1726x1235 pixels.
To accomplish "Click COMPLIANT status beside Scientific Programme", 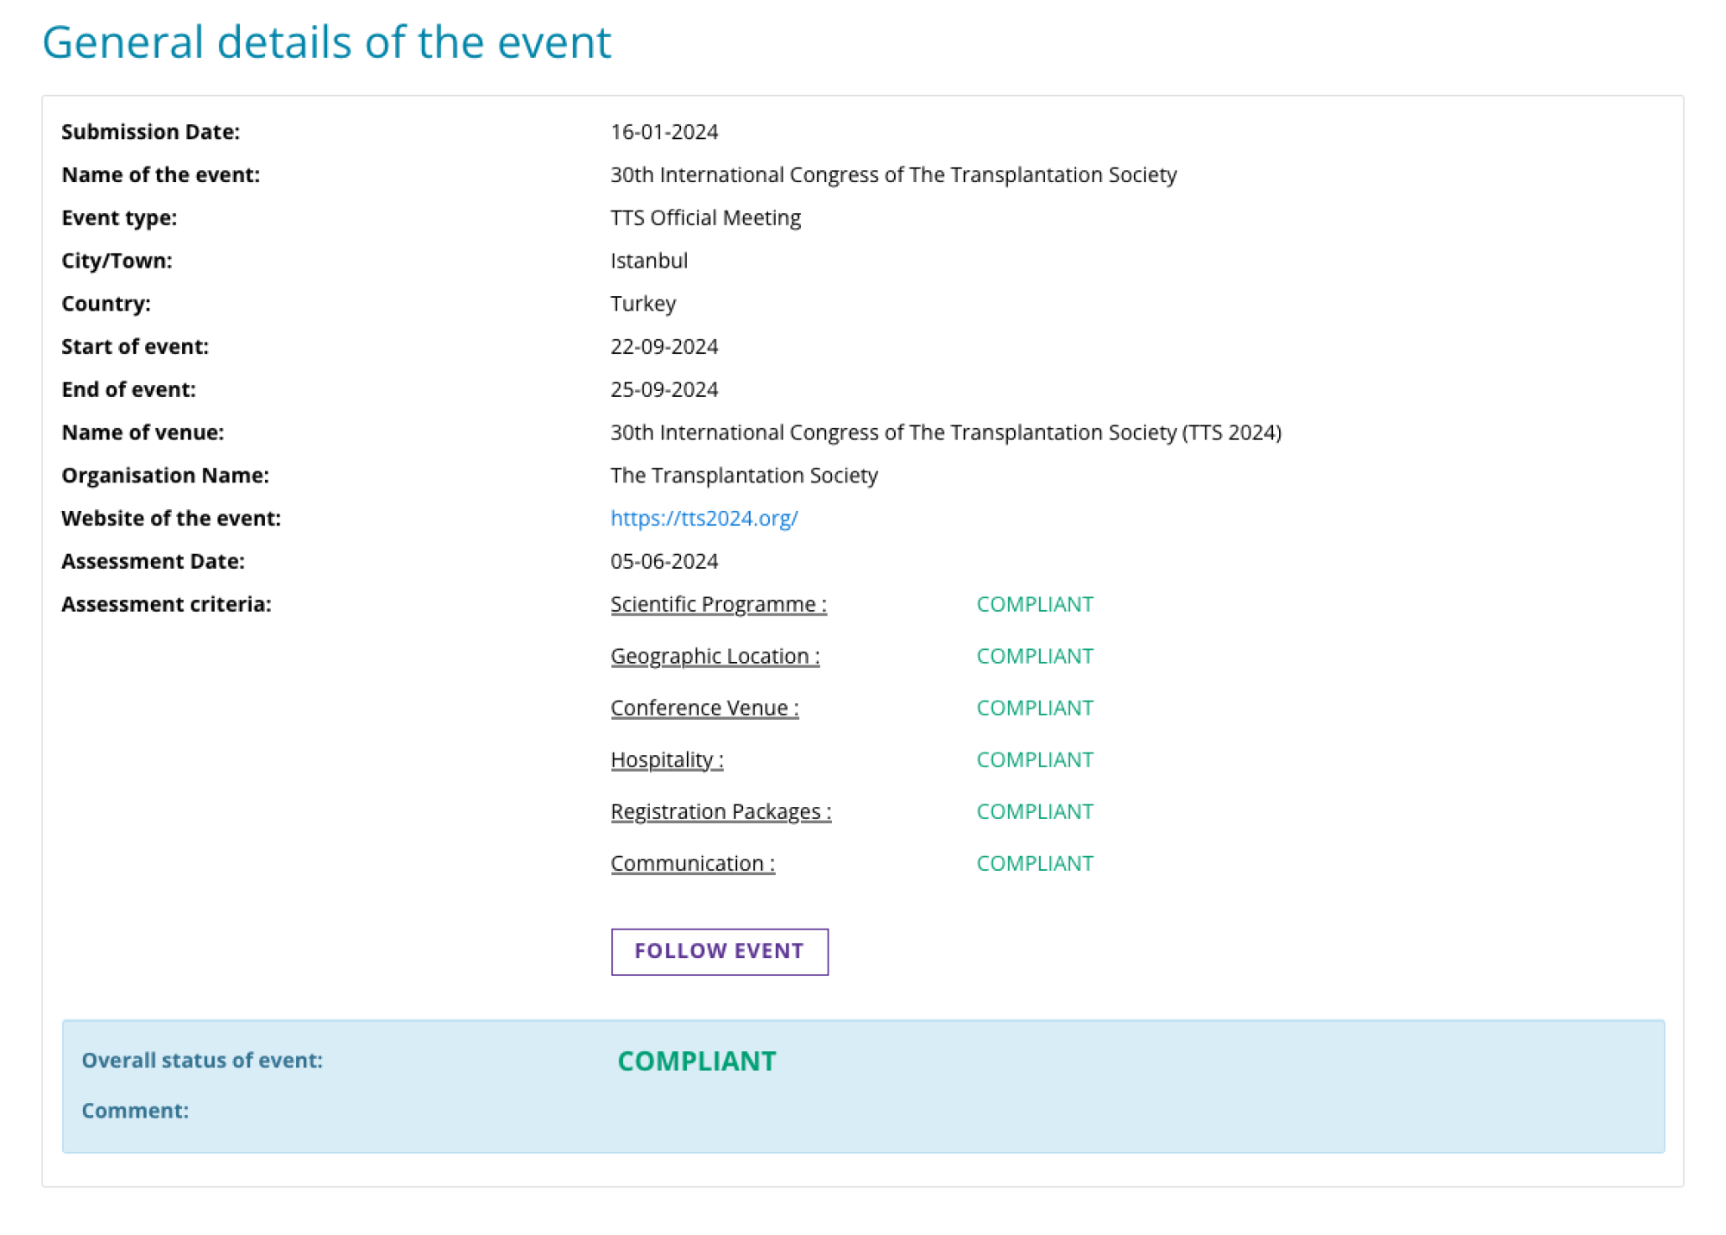I will [x=1034, y=604].
